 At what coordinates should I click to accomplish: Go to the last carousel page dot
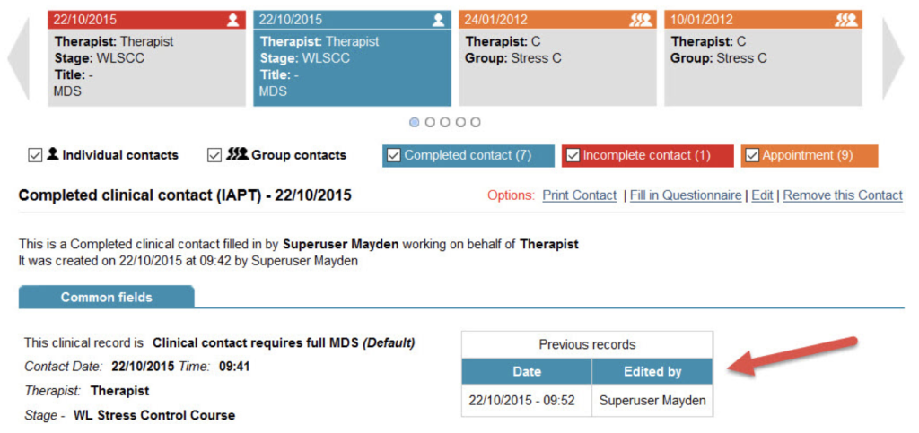(476, 122)
